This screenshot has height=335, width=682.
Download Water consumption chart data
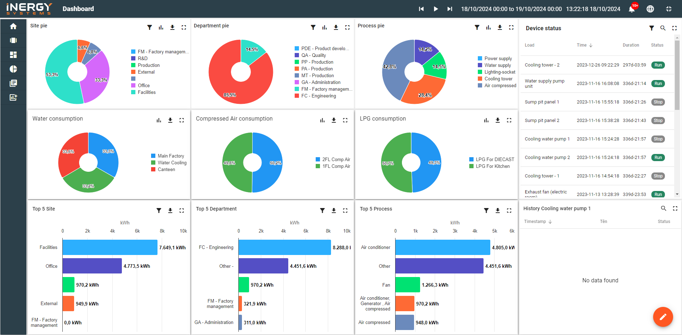170,120
